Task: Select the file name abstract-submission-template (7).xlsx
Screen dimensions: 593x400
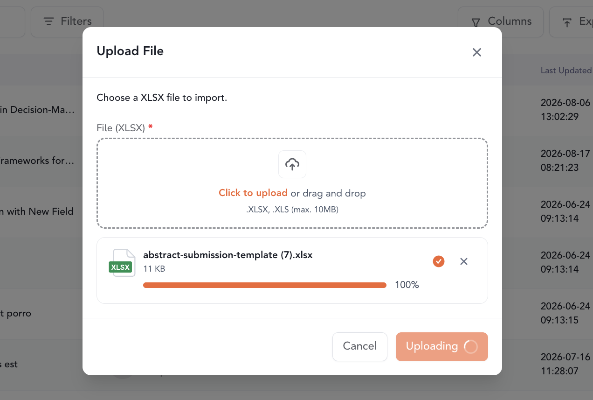Action: (228, 255)
